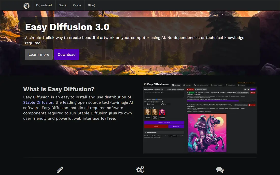Click the bold "for free" text
The width and height of the screenshot is (280, 175).
point(108,119)
